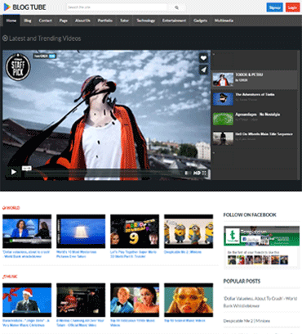The image size is (302, 334).
Task: Open the About Us menu item
Action: coord(82,20)
